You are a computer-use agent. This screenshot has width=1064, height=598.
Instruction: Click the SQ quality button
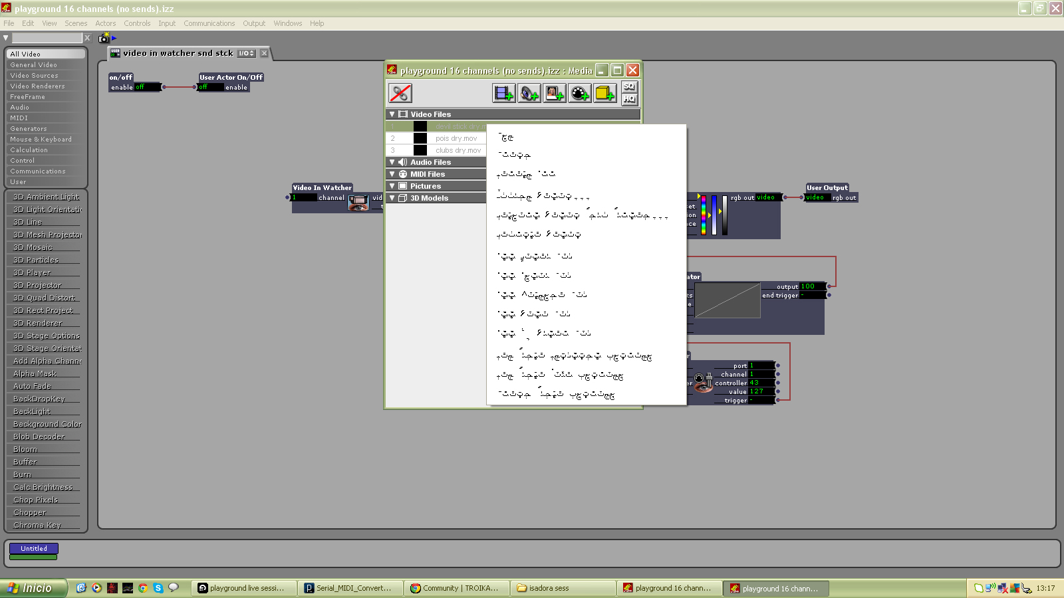629,87
